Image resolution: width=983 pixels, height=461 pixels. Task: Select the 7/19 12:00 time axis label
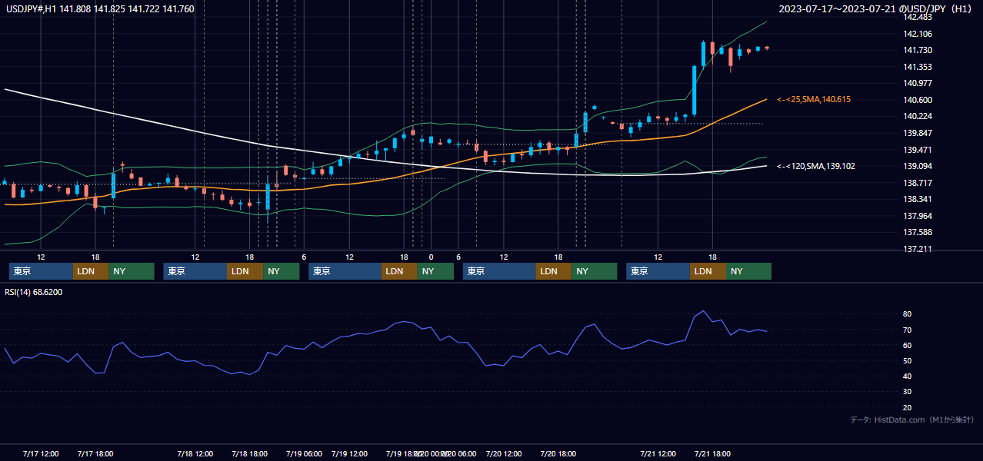(350, 454)
